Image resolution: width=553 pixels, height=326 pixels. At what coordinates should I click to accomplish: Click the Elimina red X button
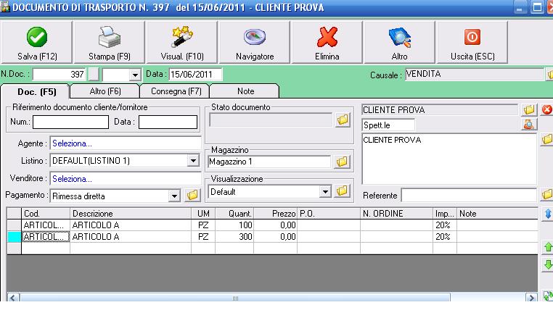click(327, 42)
